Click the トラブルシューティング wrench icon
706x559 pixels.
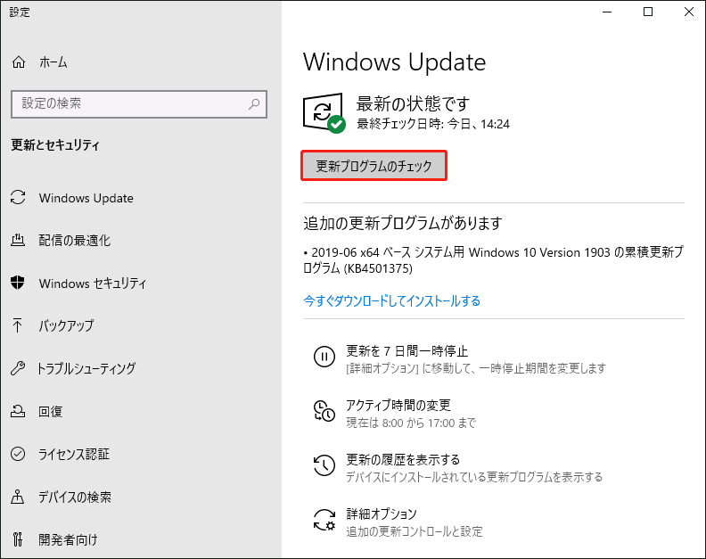(x=18, y=368)
